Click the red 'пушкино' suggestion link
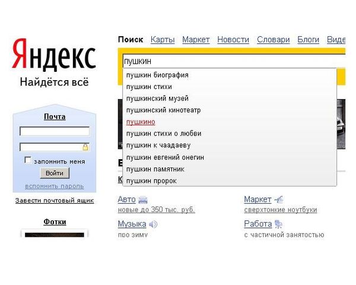Image resolution: width=356 pixels, height=285 pixels. [x=141, y=122]
